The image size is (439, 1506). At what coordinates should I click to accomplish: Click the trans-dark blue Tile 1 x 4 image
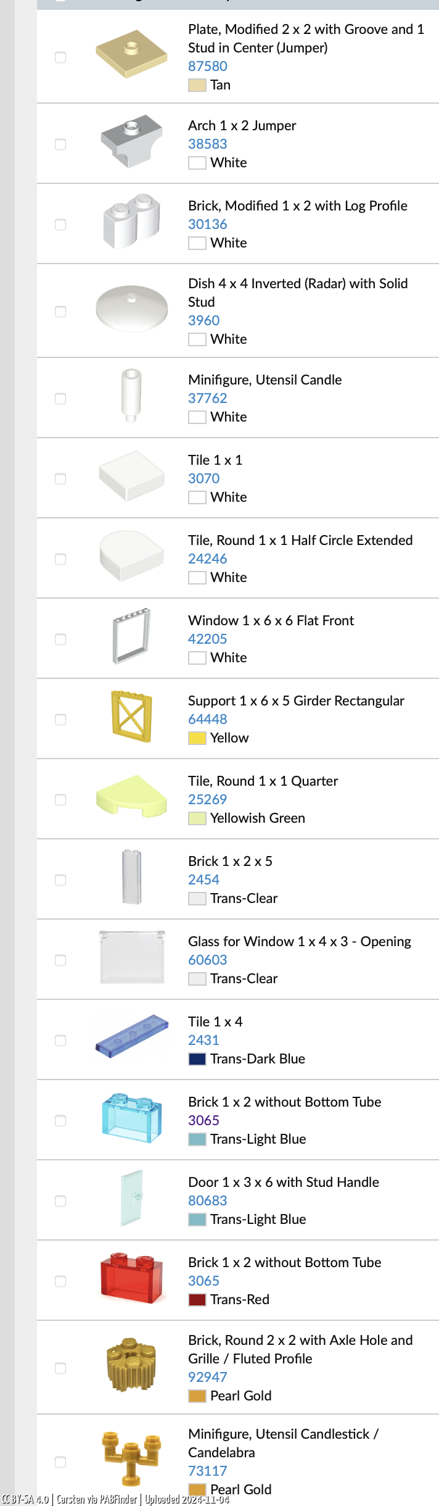(131, 1036)
